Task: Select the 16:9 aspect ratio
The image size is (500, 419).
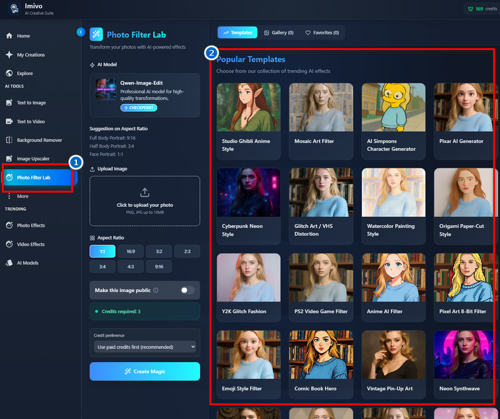Action: point(131,251)
